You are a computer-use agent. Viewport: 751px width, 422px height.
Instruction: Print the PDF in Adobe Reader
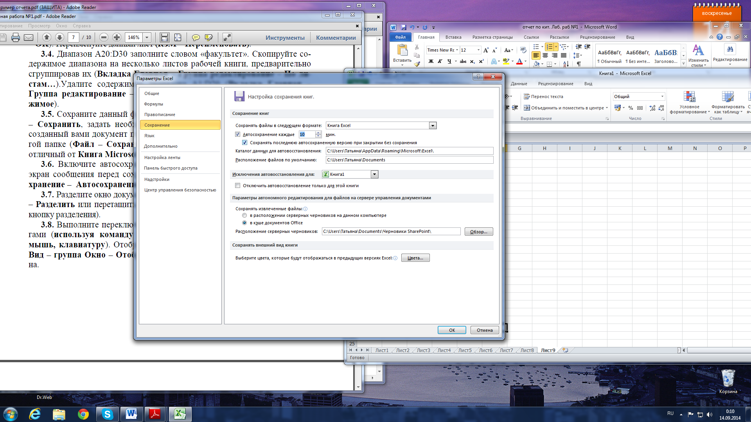point(16,38)
